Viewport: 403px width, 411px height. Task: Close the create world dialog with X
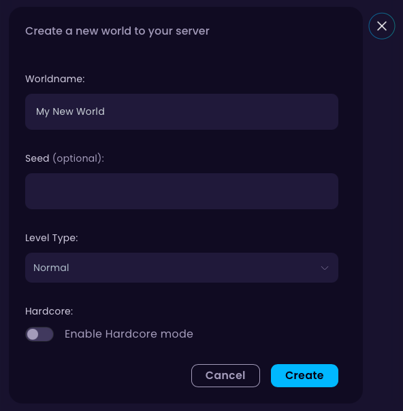click(381, 26)
